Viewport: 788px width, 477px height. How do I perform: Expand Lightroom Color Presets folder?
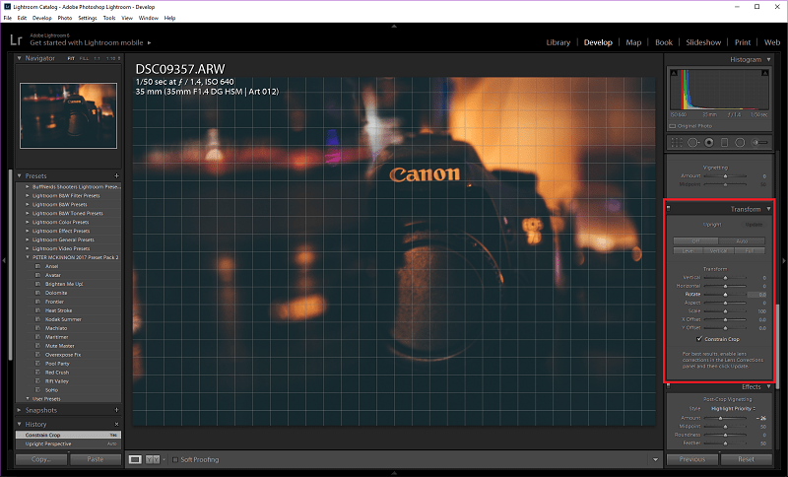coord(28,222)
